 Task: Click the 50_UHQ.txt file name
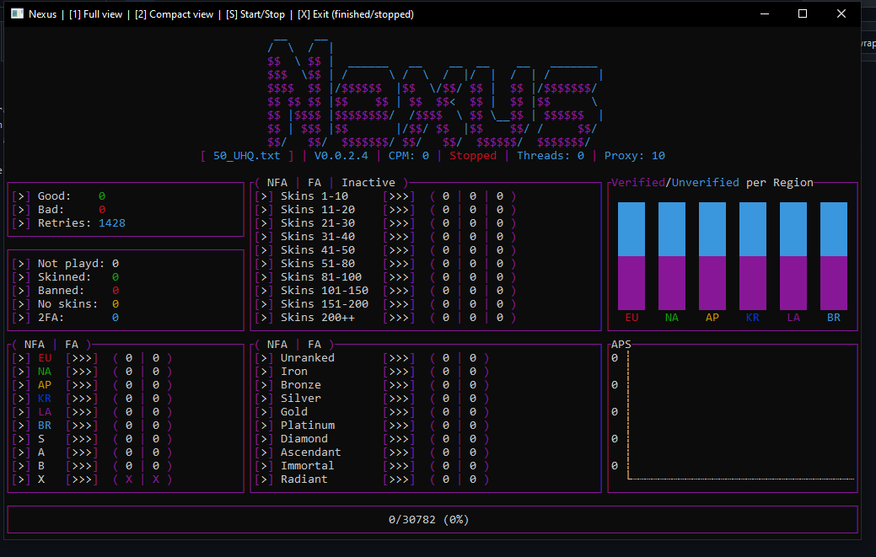246,156
